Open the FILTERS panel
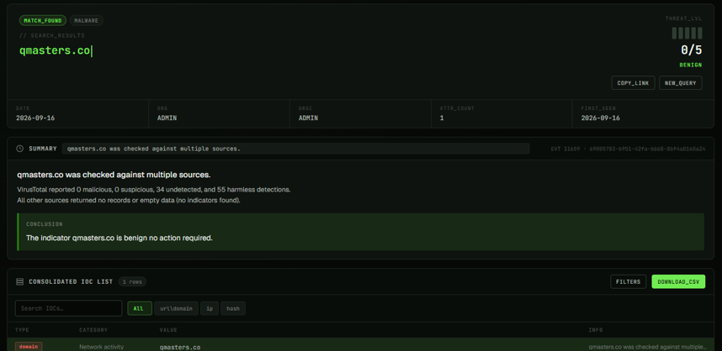The width and height of the screenshot is (722, 351). tap(628, 281)
